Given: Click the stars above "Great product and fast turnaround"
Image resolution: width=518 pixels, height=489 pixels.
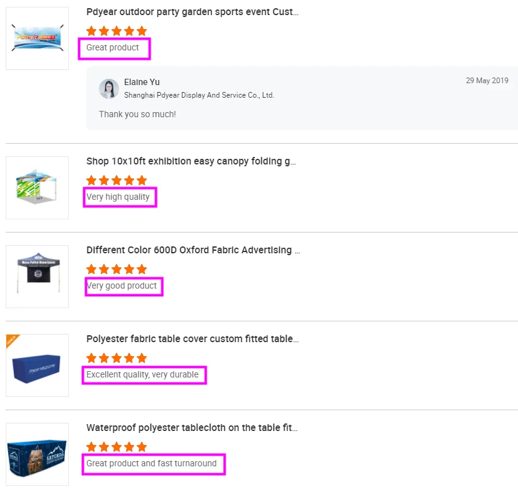Looking at the screenshot, I should (117, 447).
